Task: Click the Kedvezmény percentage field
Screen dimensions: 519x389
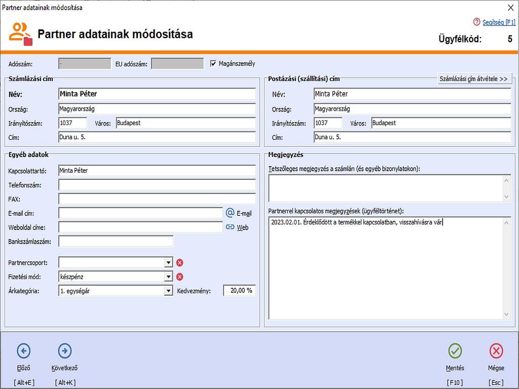Action: click(x=239, y=291)
